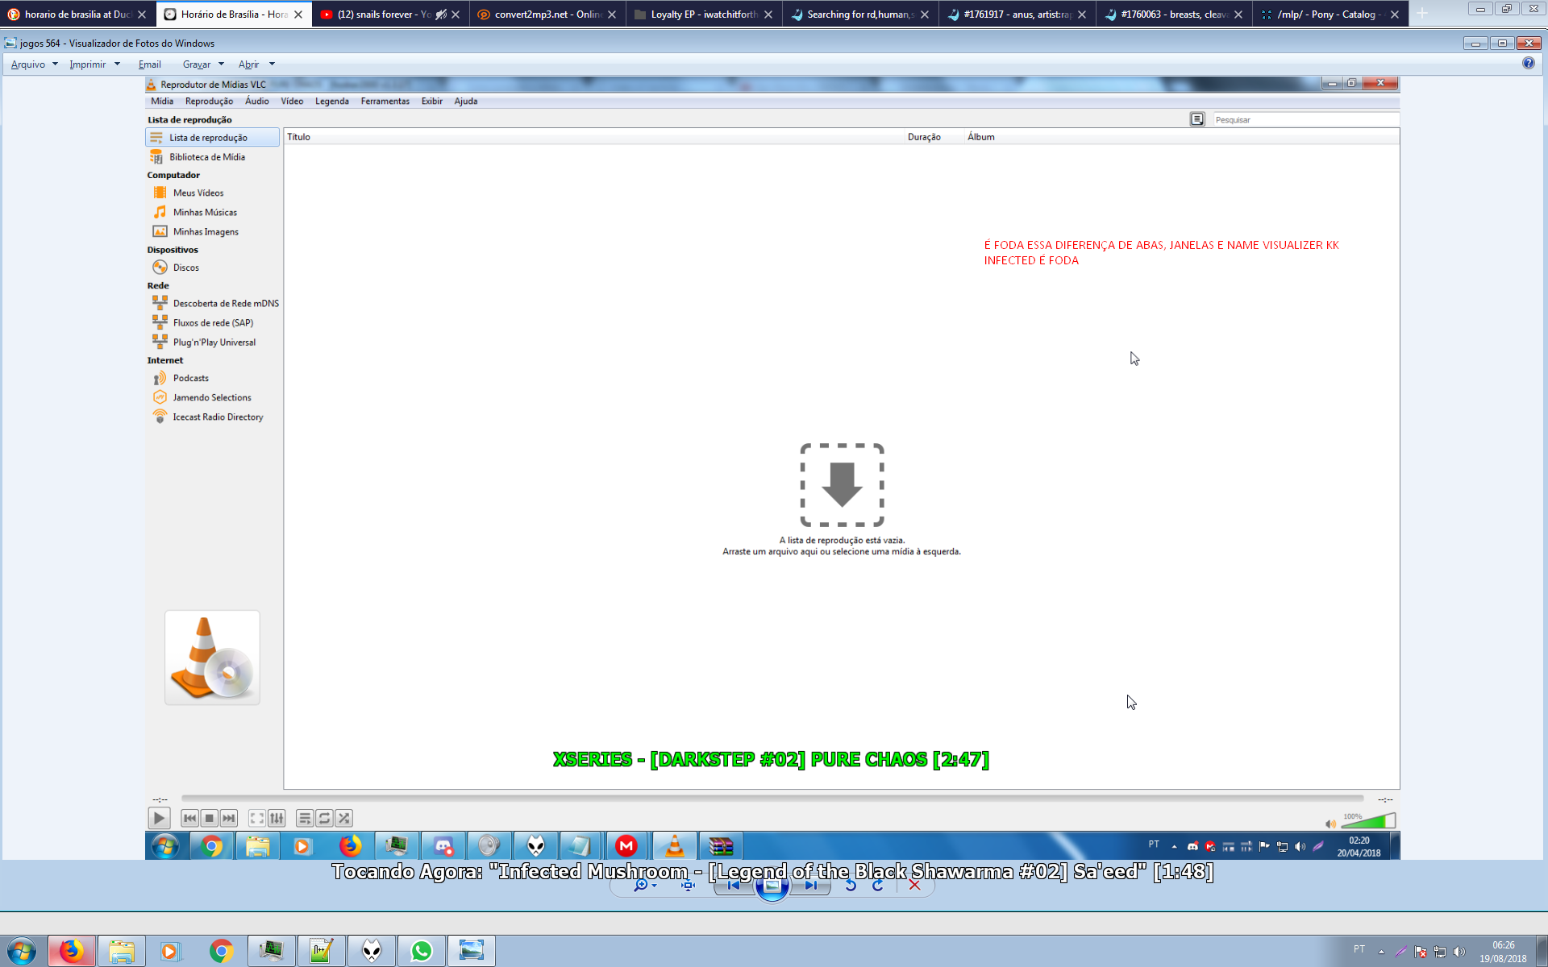Expand the Imprimir dropdown menu
This screenshot has height=967, width=1548.
94,64
